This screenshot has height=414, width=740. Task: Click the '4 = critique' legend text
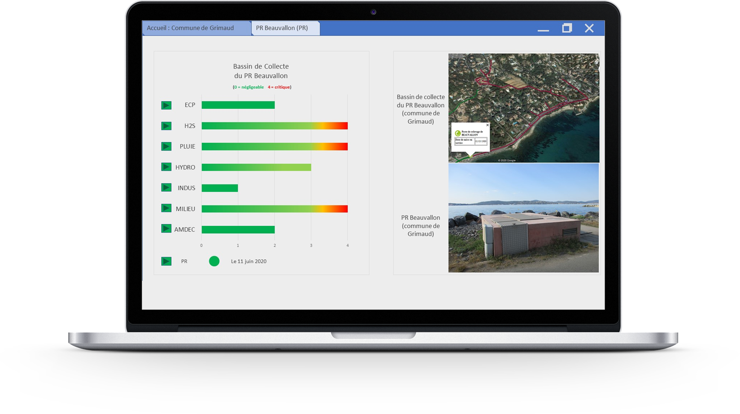point(279,87)
